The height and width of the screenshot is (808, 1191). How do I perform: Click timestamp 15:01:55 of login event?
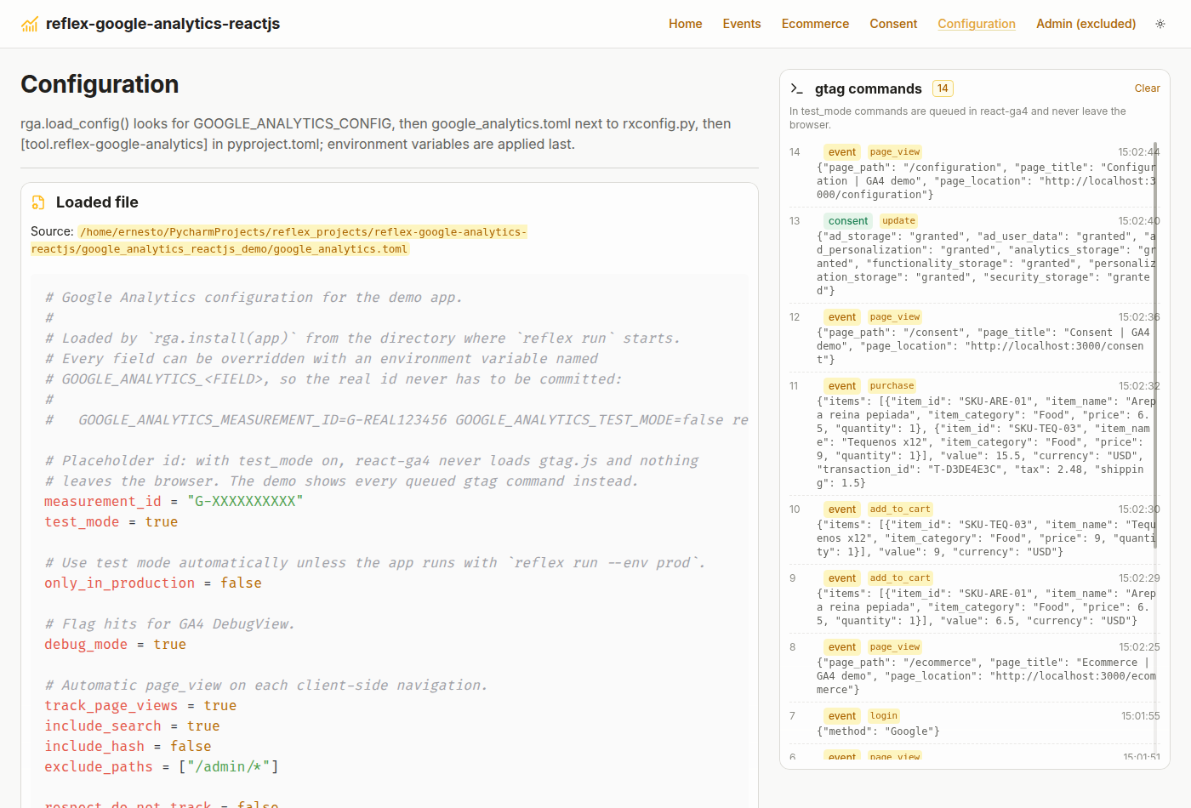1140,716
